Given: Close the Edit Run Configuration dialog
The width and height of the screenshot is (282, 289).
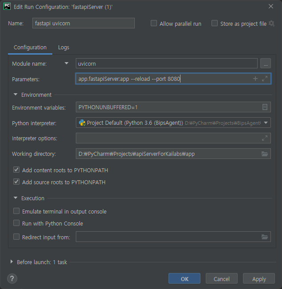Looking at the screenshot, I should (x=270, y=7).
